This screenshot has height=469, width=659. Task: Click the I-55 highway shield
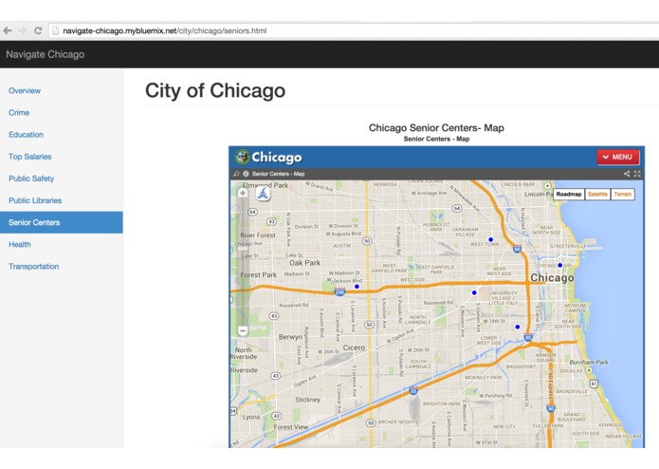pyautogui.click(x=413, y=390)
